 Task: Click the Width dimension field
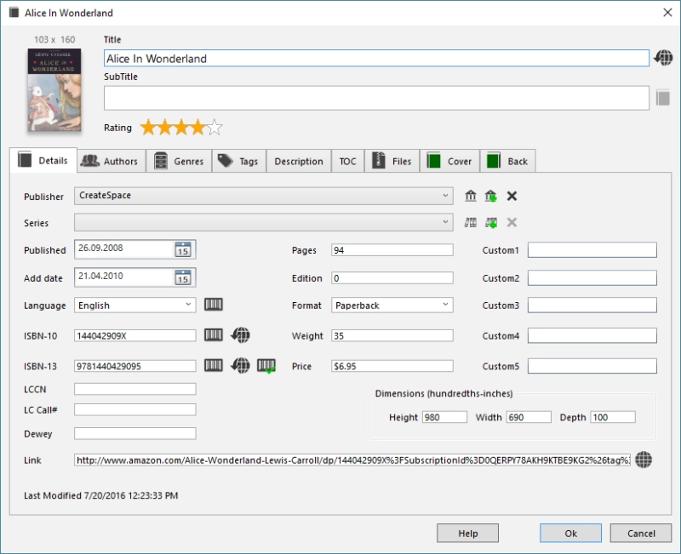pos(529,417)
